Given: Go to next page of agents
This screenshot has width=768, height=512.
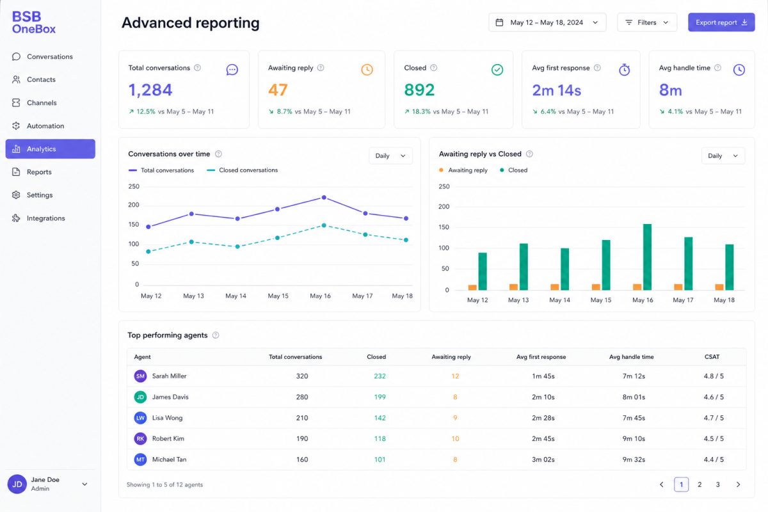Looking at the screenshot, I should [738, 484].
